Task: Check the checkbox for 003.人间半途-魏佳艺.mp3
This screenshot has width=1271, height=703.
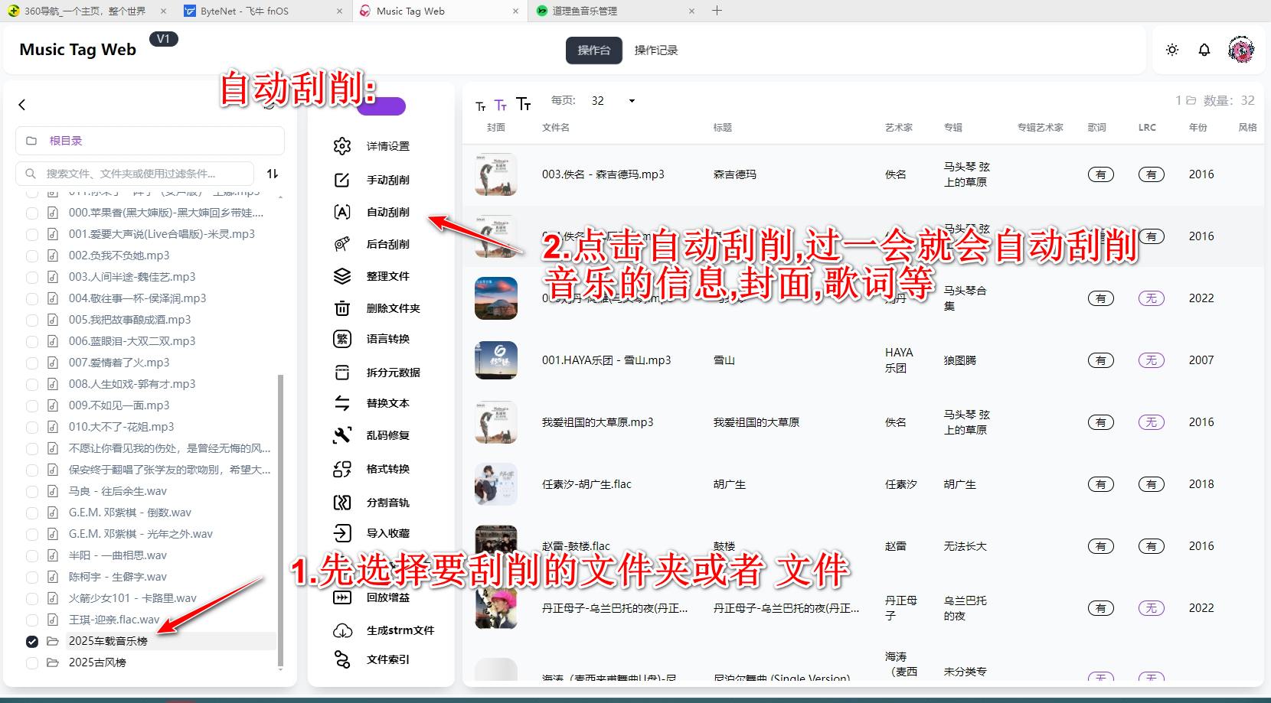Action: coord(32,277)
